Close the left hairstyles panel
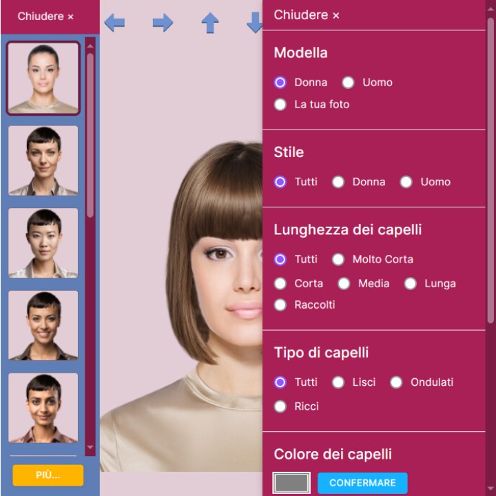Image resolution: width=496 pixels, height=496 pixels. point(45,16)
